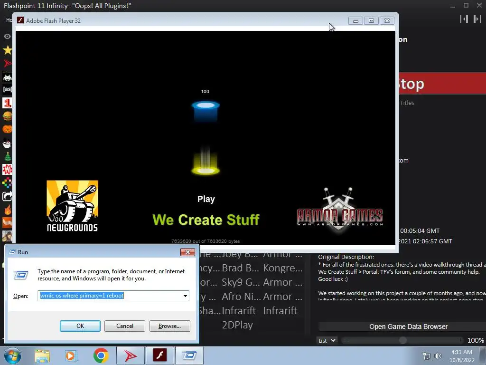Open the volume speaker tray icon

(438, 356)
